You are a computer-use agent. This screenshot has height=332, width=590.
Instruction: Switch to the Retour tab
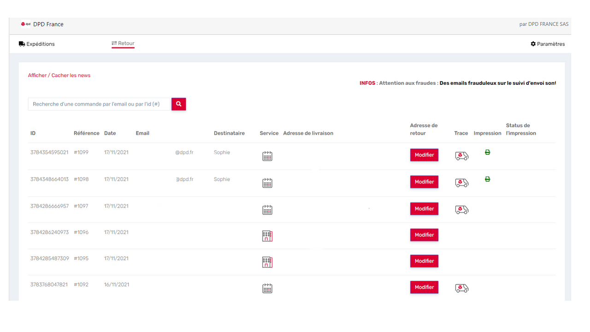[123, 43]
